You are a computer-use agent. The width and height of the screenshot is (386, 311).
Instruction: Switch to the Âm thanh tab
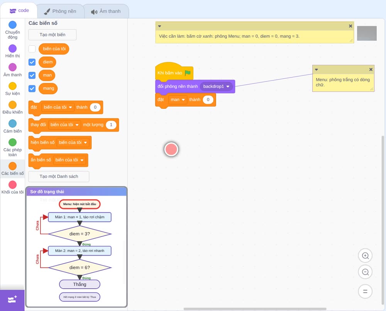(106, 11)
